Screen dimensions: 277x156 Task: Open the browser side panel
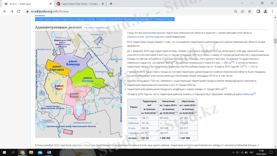tap(258, 11)
